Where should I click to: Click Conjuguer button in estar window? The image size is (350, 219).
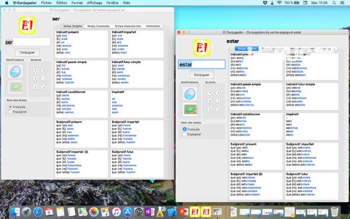click(x=202, y=75)
